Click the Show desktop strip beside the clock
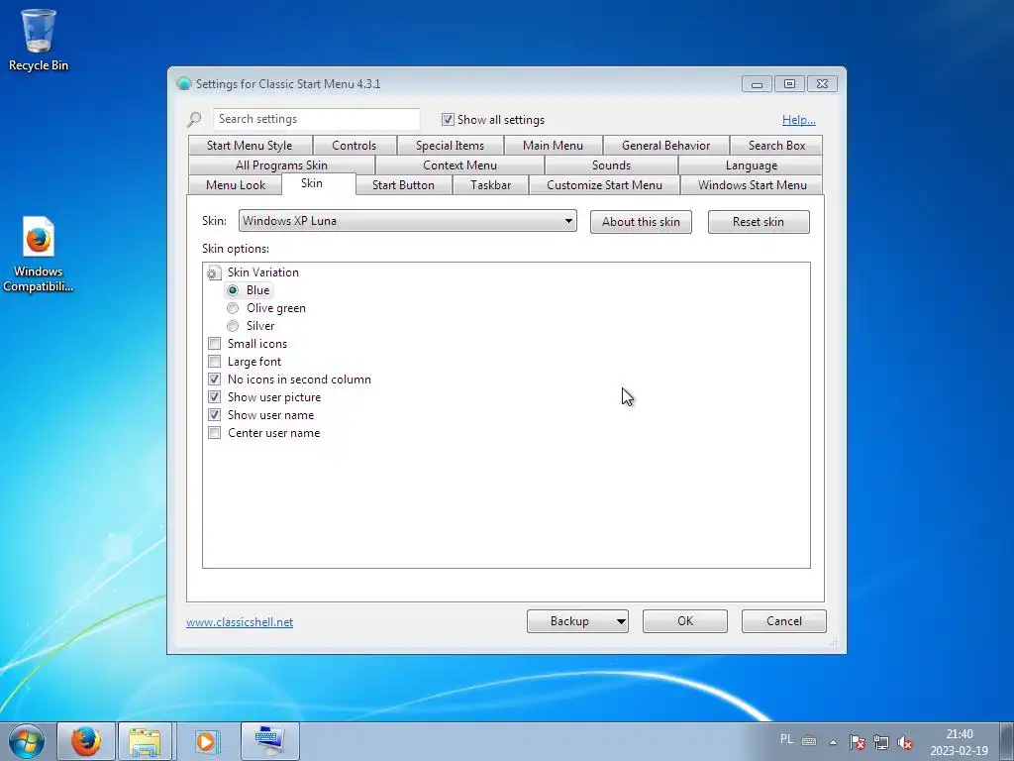 1007,741
